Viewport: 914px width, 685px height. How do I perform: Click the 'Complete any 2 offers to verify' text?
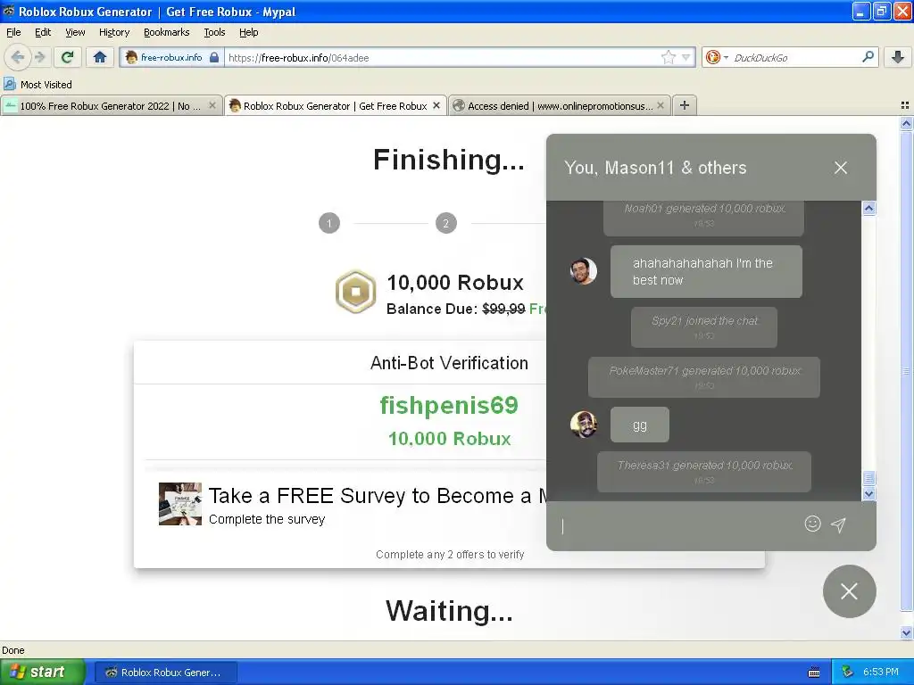450,555
